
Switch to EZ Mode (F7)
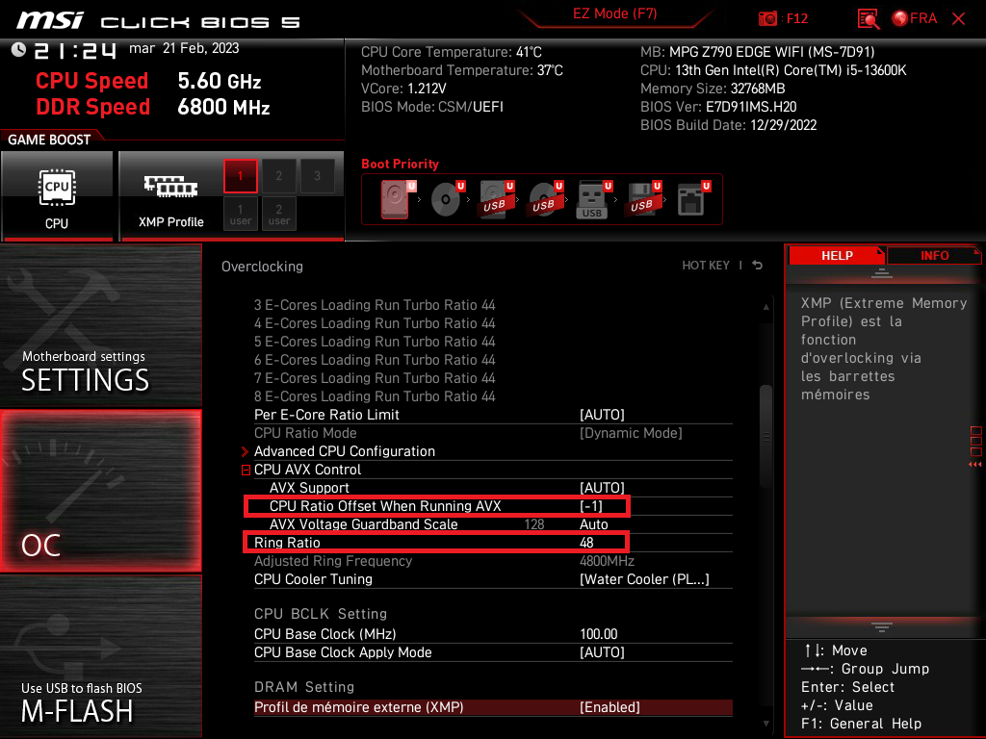pos(614,13)
